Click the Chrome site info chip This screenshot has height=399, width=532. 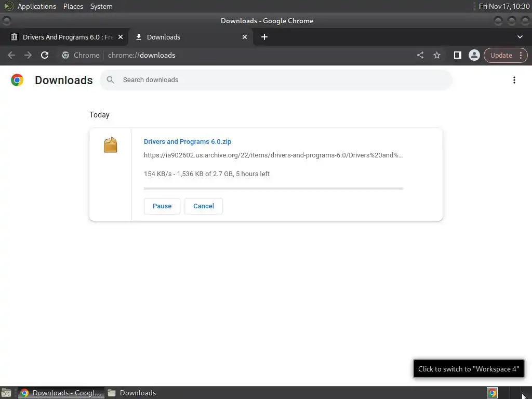81,55
